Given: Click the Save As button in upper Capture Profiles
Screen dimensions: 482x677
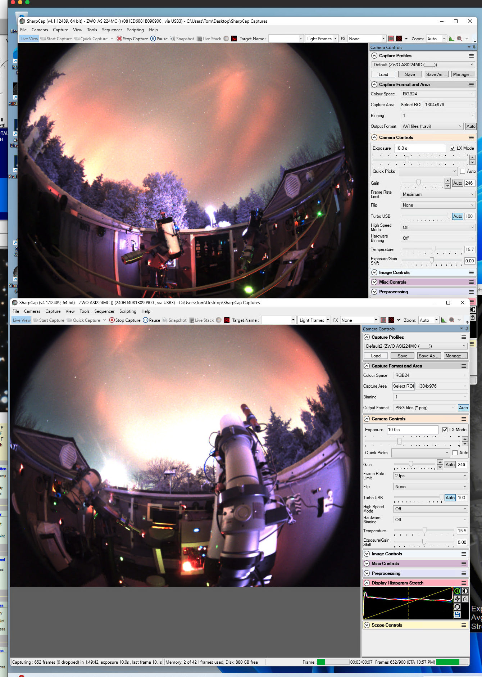Looking at the screenshot, I should tap(436, 75).
